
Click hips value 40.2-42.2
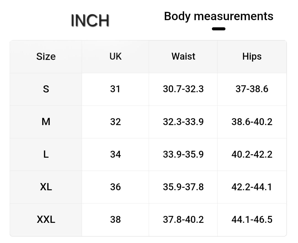252,154
